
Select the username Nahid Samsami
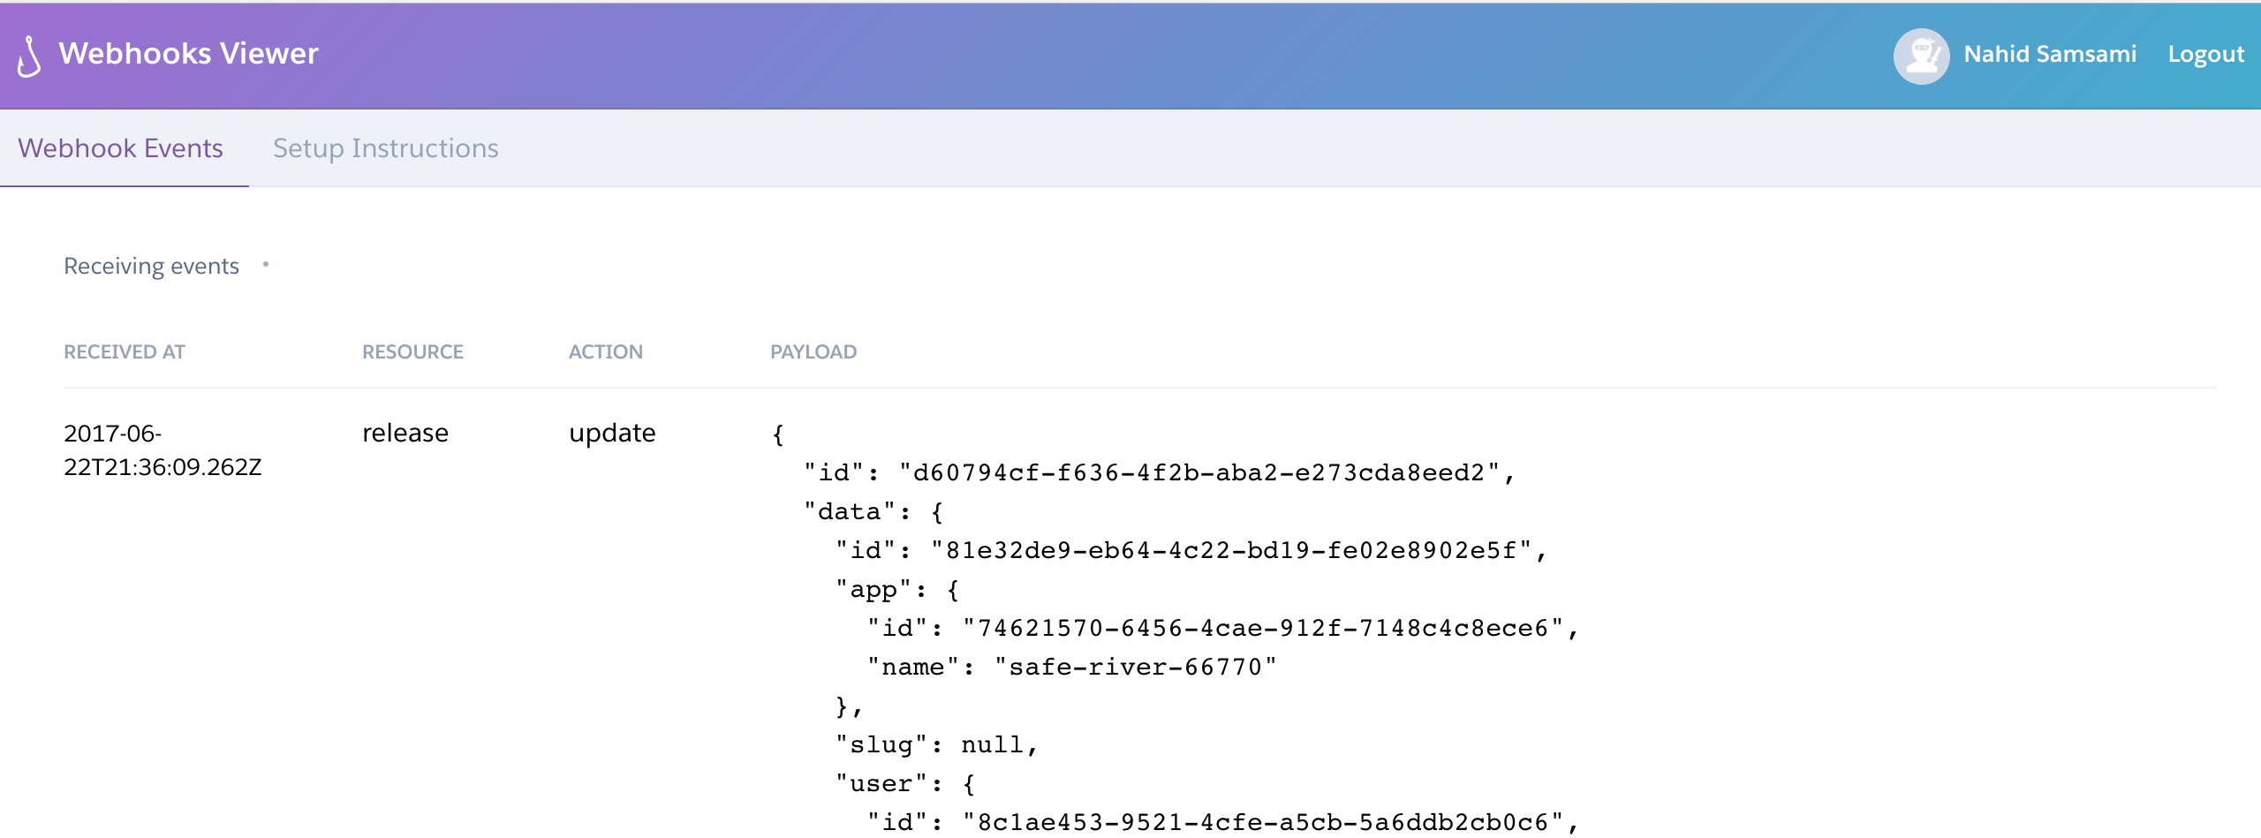[2049, 53]
